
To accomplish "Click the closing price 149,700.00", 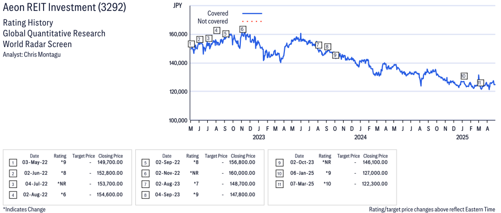I will pyautogui.click(x=110, y=163).
